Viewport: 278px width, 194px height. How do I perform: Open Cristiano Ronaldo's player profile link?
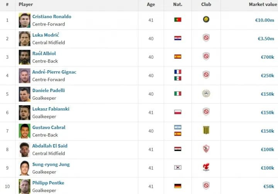pyautogui.click(x=52, y=17)
